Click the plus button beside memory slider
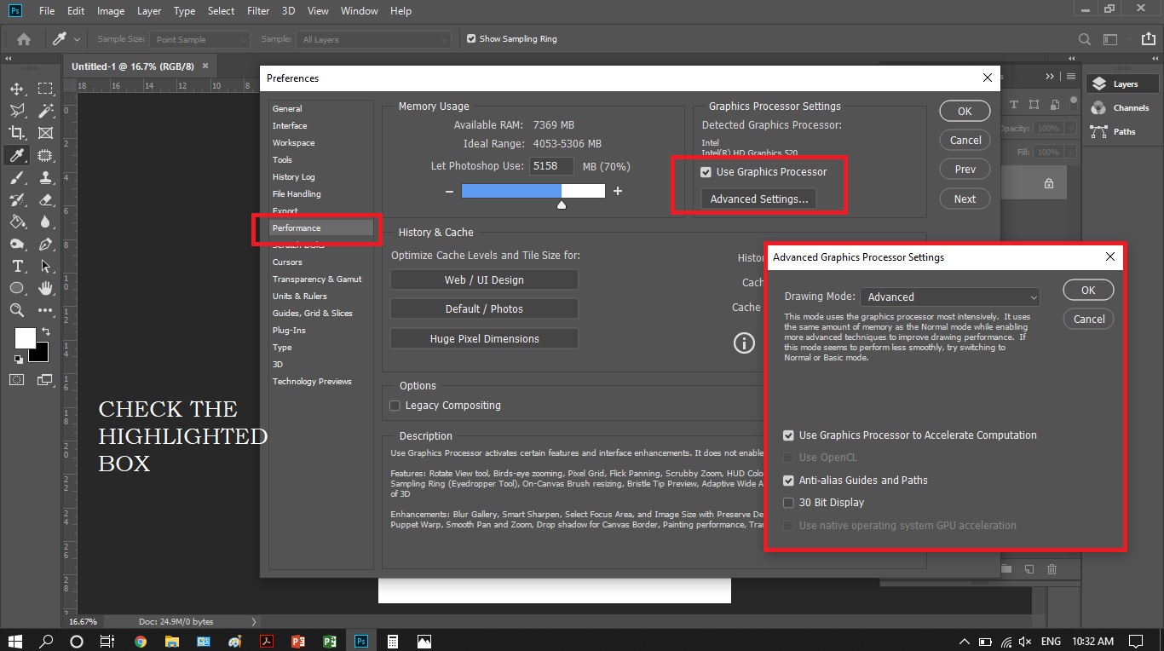This screenshot has height=651, width=1164. pyautogui.click(x=618, y=192)
